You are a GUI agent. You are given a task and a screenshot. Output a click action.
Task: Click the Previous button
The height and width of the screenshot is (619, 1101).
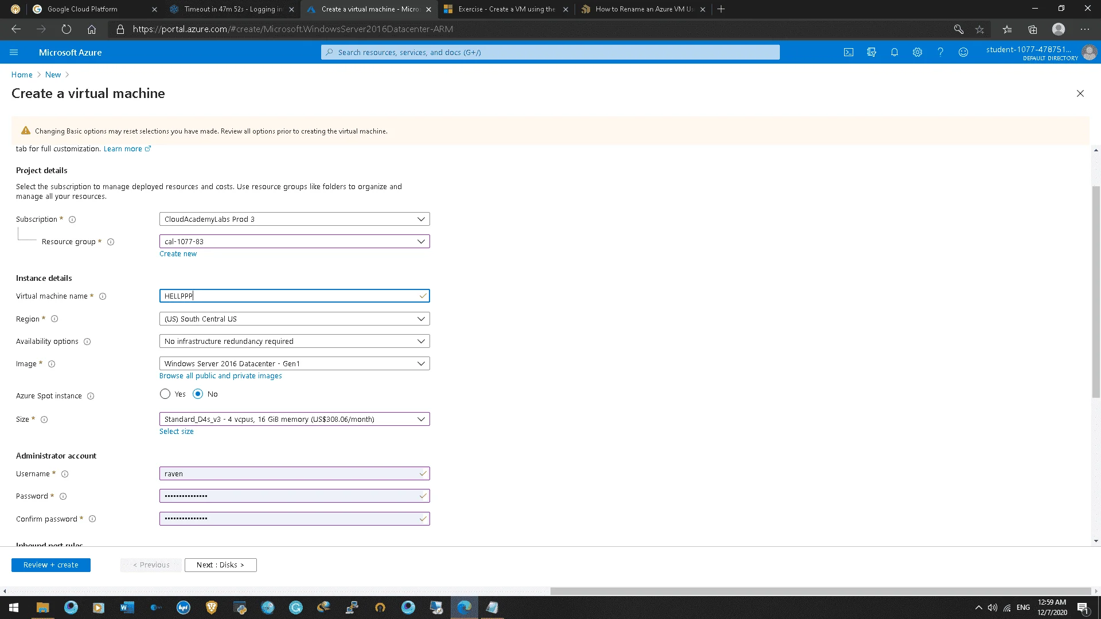(x=151, y=565)
